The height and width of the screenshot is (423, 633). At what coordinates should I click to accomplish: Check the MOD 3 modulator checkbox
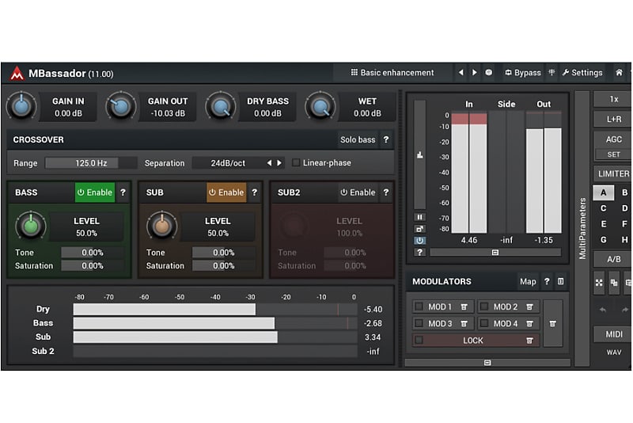click(419, 323)
